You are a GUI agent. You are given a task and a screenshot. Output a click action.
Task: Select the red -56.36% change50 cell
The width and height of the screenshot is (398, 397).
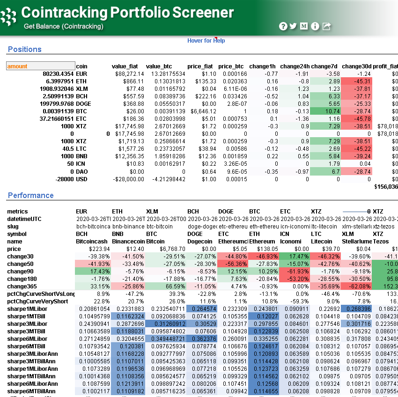point(233,264)
